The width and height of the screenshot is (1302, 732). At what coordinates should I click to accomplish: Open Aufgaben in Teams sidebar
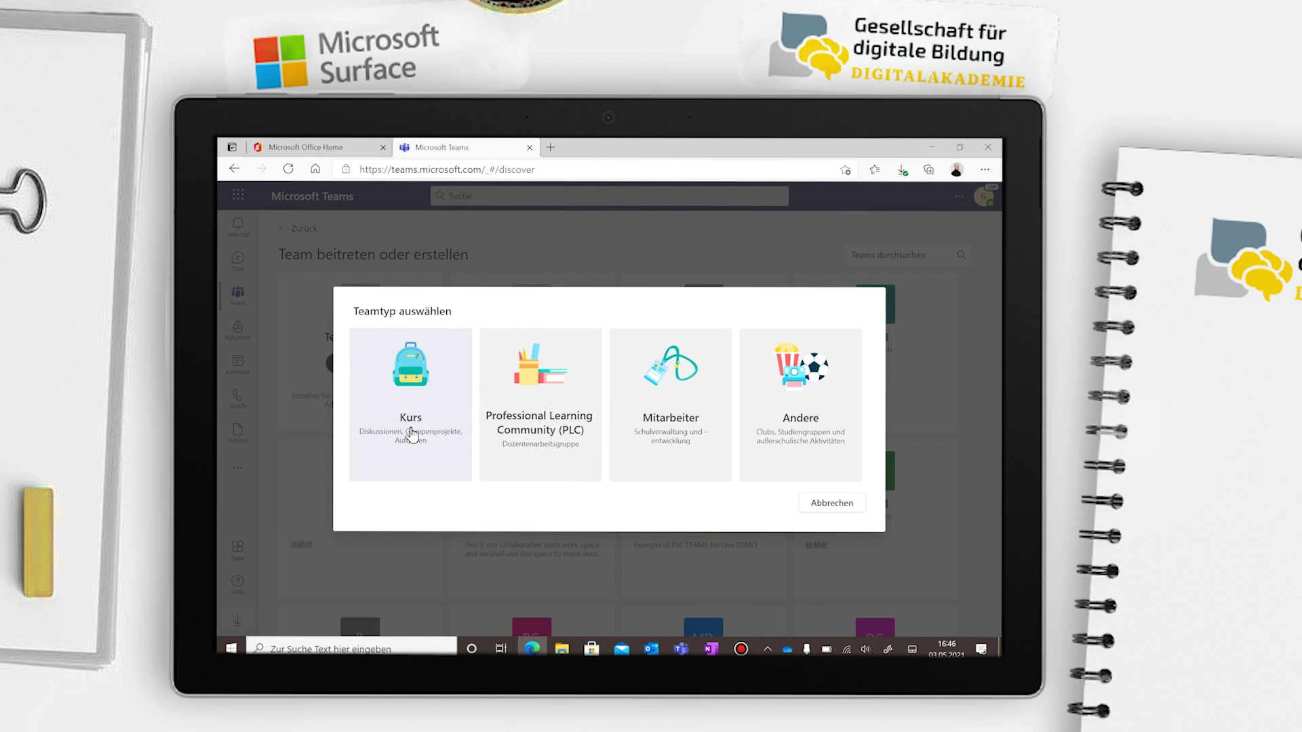point(238,330)
